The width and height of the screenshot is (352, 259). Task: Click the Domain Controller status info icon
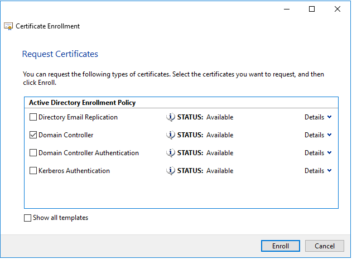171,135
